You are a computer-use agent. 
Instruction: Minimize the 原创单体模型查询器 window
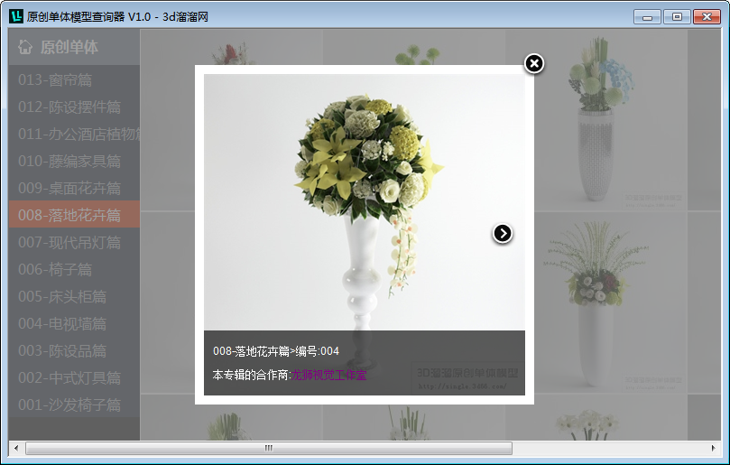(647, 17)
